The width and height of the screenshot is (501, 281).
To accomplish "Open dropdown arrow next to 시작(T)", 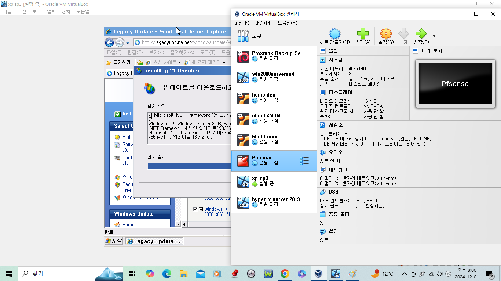I will point(434,36).
